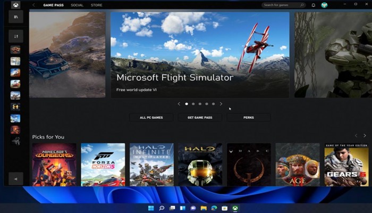The height and width of the screenshot is (213, 372).
Task: Open the Gears 5 game tile
Action: click(x=346, y=165)
